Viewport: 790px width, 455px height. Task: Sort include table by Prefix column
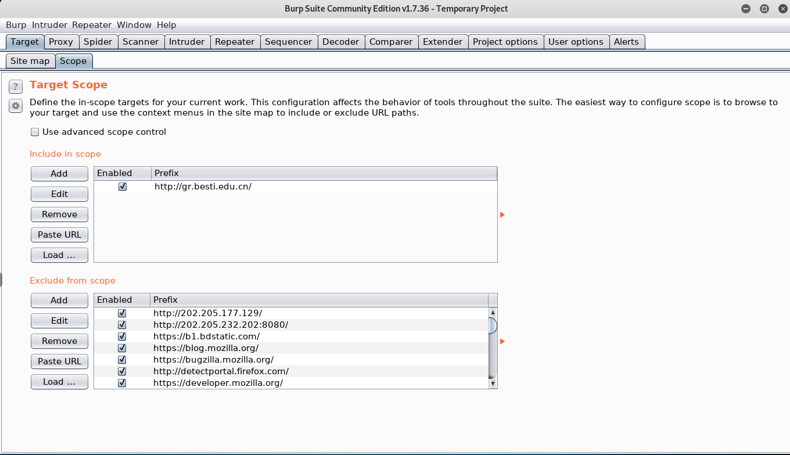324,173
